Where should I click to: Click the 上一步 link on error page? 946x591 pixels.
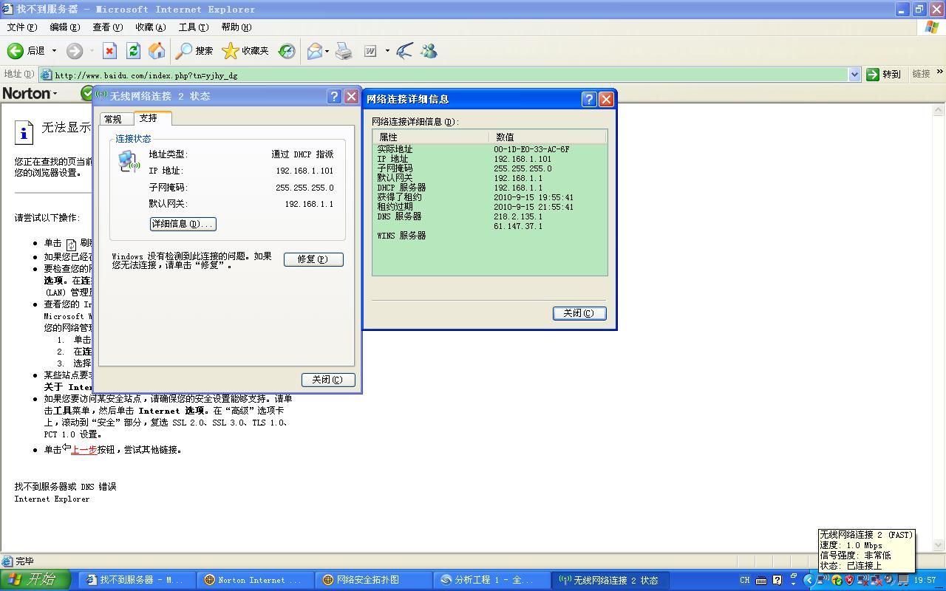pyautogui.click(x=84, y=450)
